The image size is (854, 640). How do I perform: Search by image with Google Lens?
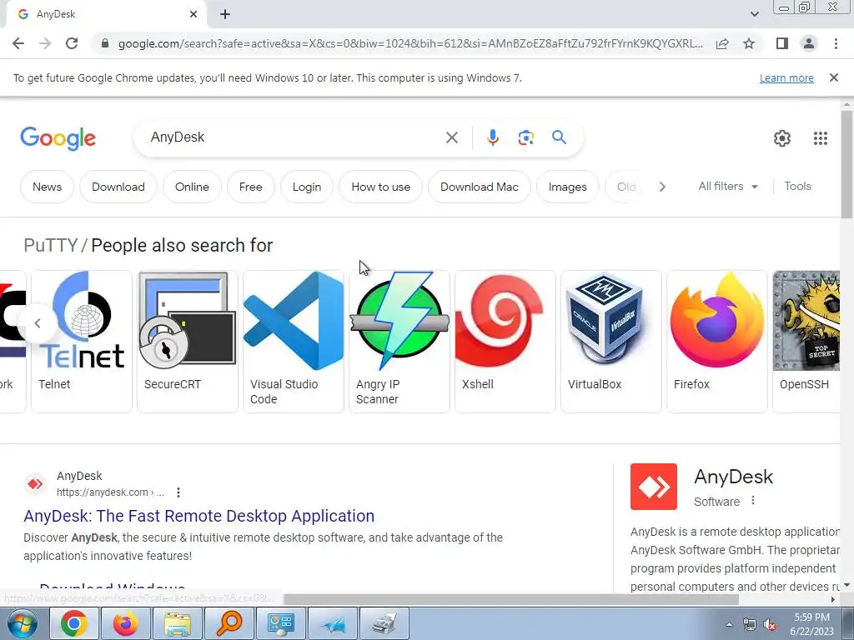pyautogui.click(x=525, y=137)
